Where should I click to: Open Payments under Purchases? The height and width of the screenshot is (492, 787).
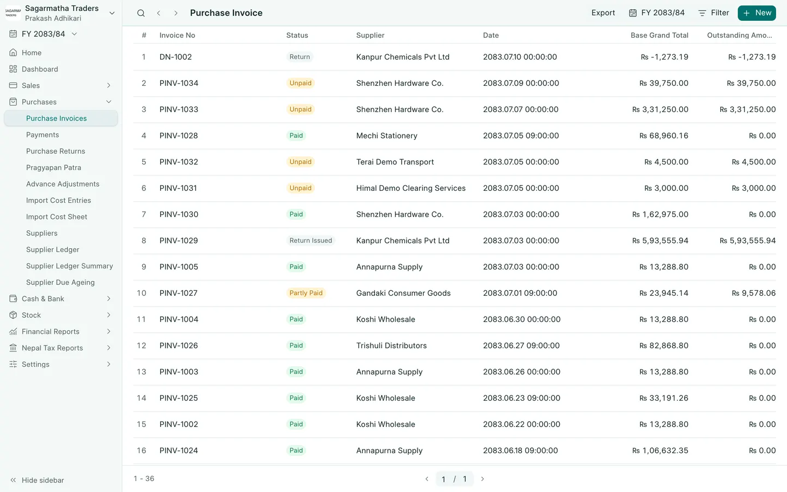pos(43,134)
